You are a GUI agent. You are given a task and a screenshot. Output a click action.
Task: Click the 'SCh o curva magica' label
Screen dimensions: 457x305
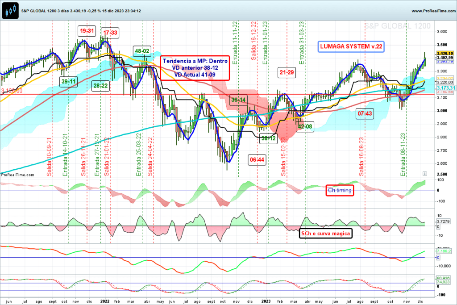pyautogui.click(x=325, y=234)
